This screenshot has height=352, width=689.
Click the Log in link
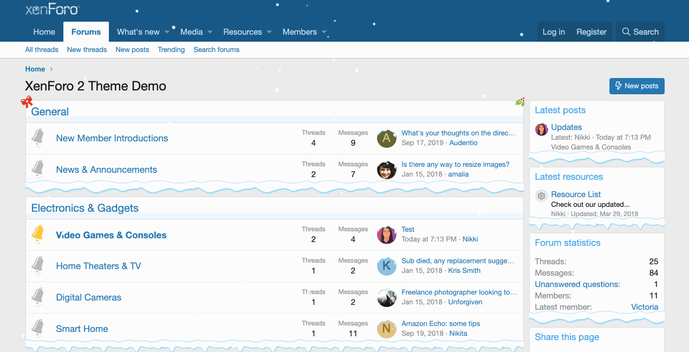tap(554, 32)
